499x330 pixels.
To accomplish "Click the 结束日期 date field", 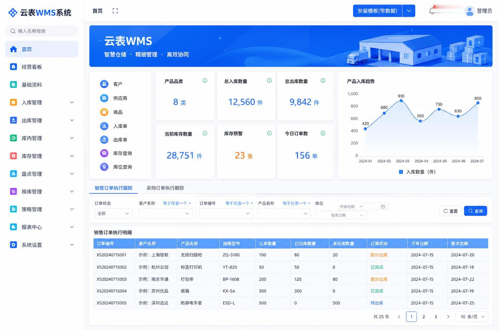I will 341,215.
